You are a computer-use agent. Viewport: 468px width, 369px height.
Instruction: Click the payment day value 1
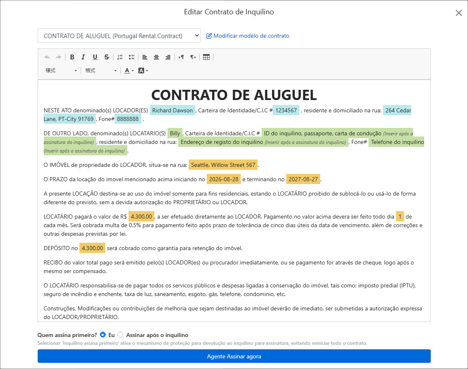point(400,216)
